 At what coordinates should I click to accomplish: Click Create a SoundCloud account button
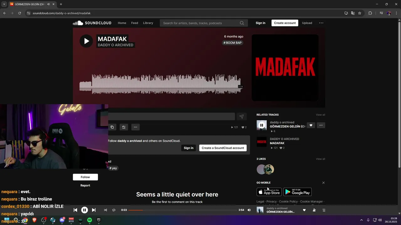[223, 148]
